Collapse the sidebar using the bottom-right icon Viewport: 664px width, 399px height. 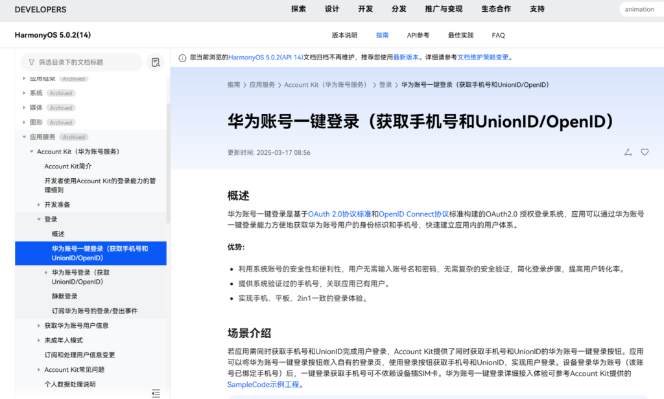pyautogui.click(x=156, y=393)
